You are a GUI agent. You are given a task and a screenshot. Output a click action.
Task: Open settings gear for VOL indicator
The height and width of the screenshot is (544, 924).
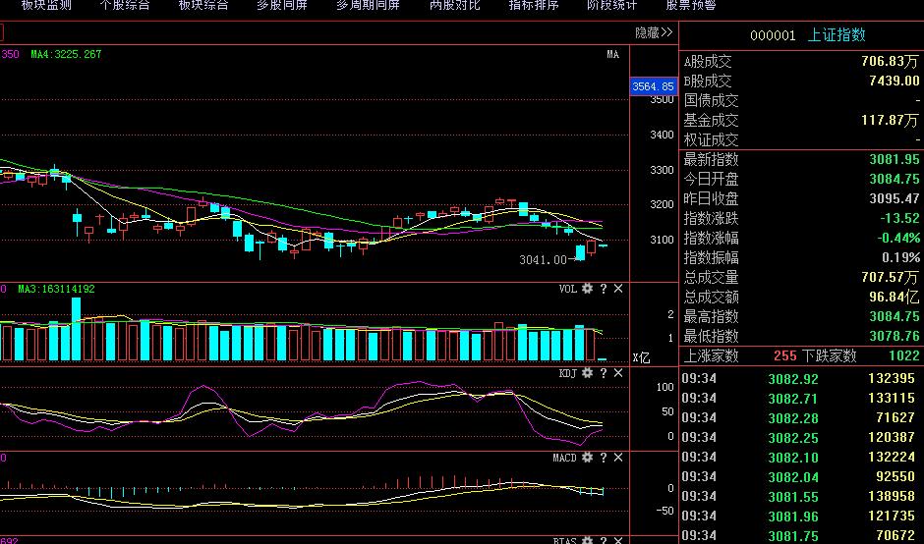[x=587, y=289]
